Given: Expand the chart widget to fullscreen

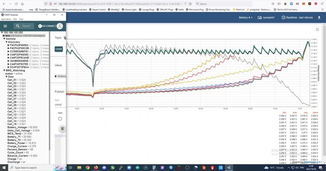Looking at the screenshot, I should click(x=317, y=30).
